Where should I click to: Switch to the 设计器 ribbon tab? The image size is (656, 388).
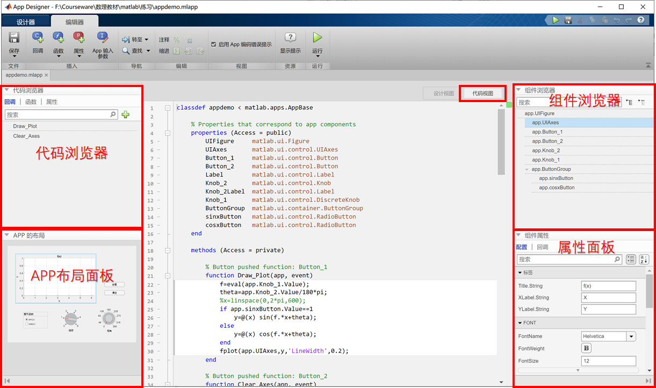coord(26,22)
